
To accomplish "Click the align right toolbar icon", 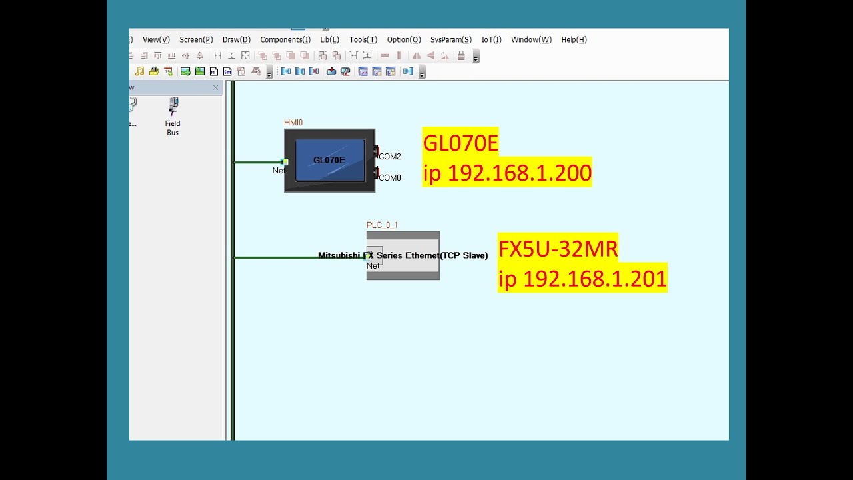I will coord(144,56).
